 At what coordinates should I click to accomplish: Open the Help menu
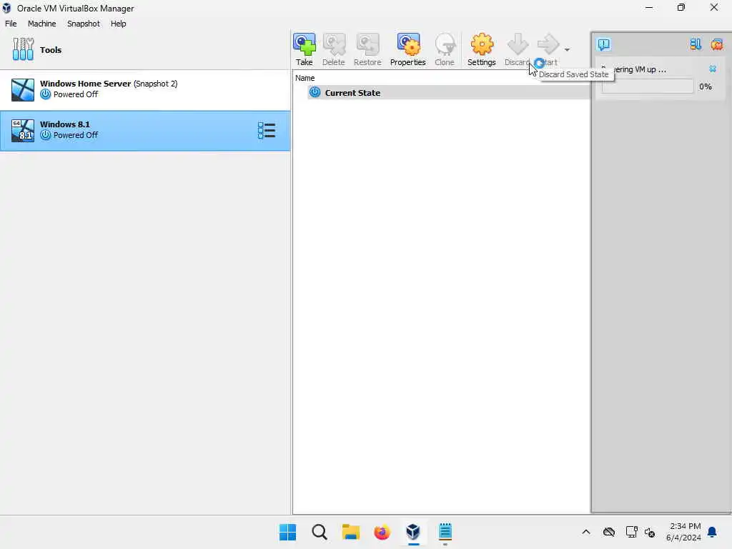click(x=118, y=24)
